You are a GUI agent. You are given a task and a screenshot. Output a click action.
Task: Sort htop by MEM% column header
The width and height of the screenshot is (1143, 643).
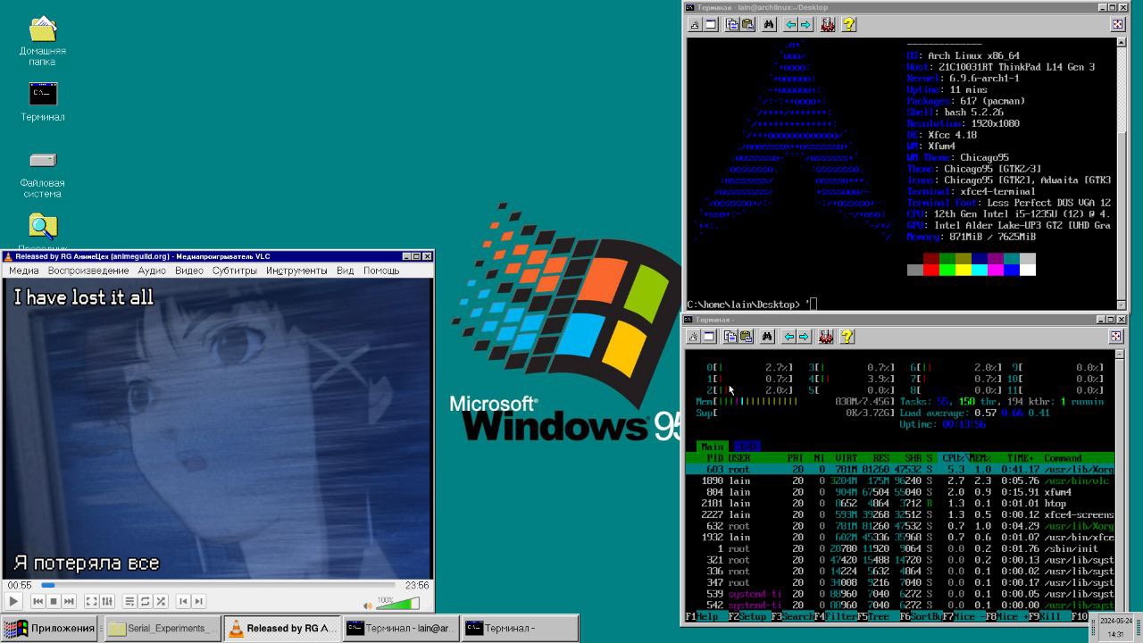pos(980,458)
